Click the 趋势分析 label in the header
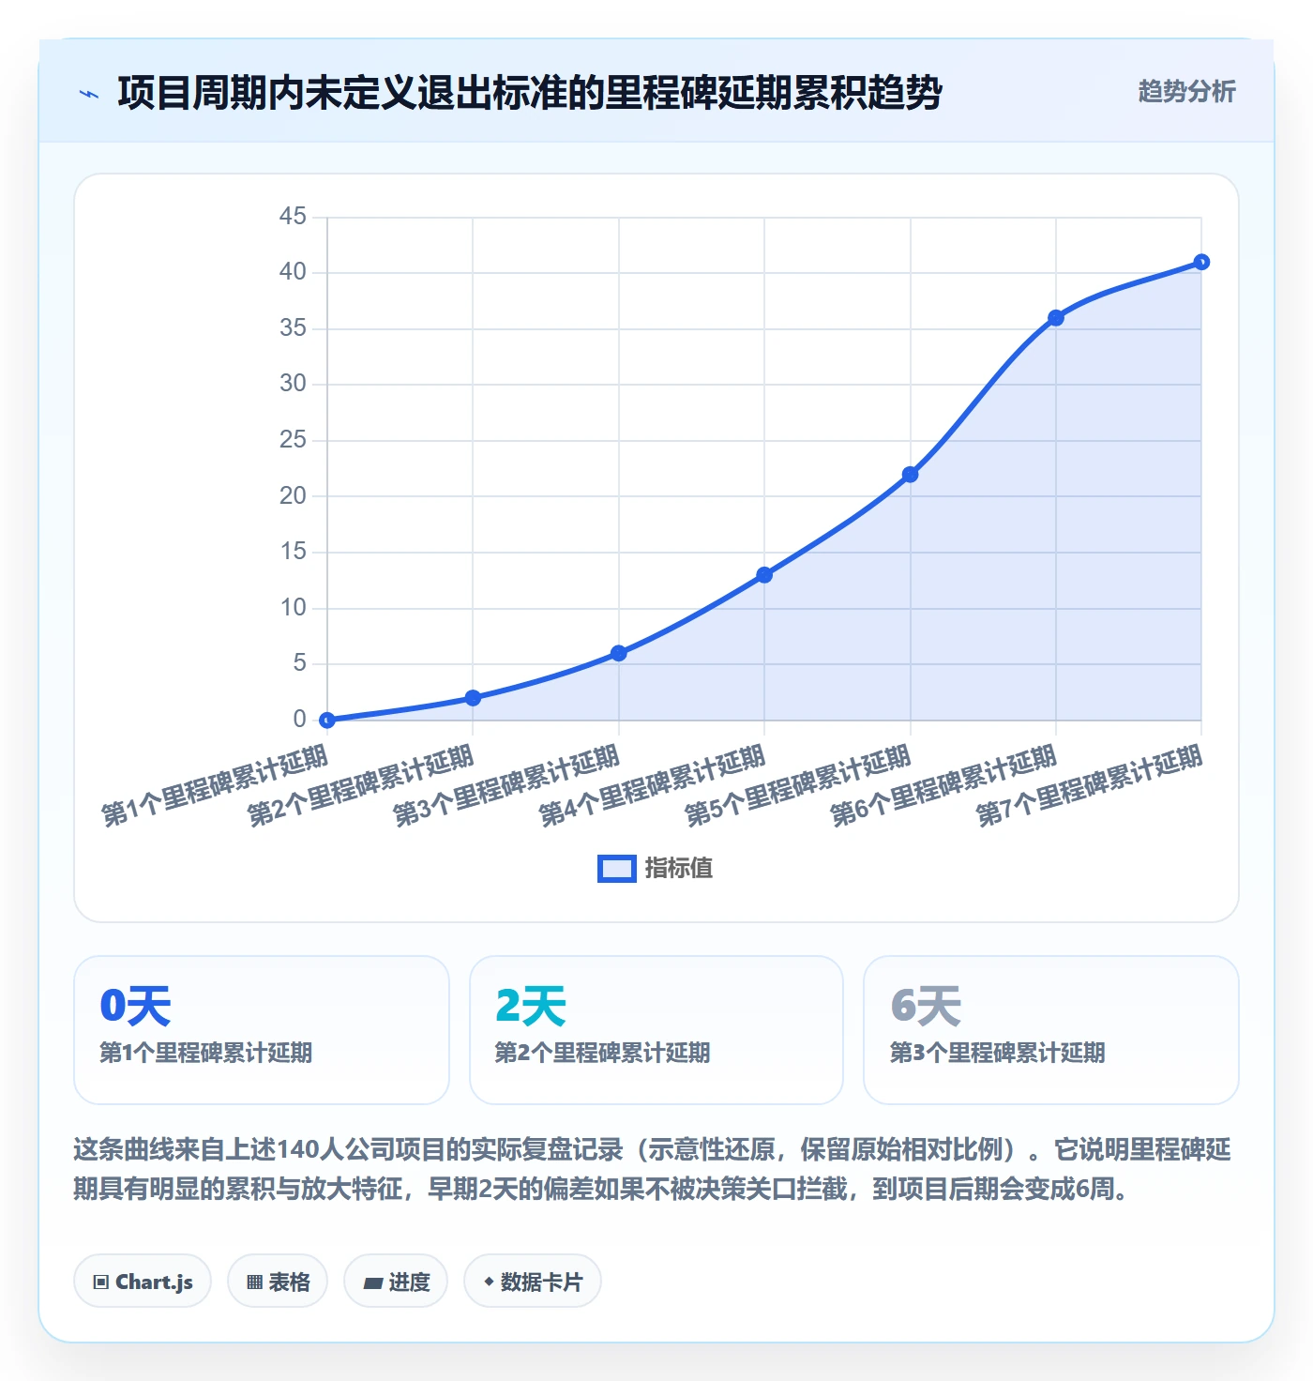The width and height of the screenshot is (1313, 1381). 1186,91
